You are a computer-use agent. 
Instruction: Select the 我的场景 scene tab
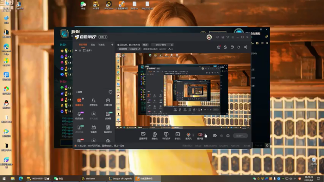83,44
